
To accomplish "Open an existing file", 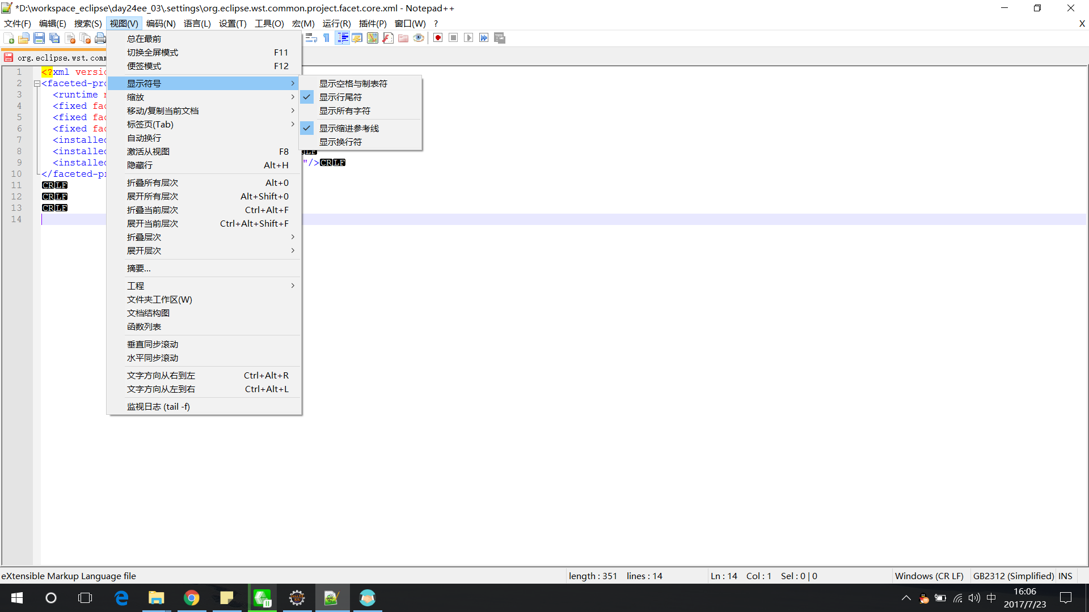I will (24, 38).
